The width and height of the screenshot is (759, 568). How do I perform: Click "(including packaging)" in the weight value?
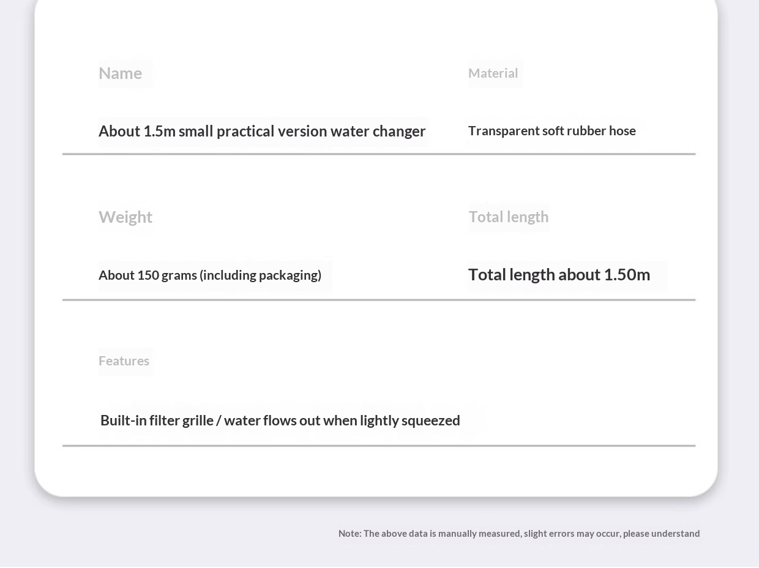coord(260,275)
